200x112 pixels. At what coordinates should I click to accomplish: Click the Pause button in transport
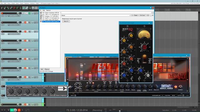coord(15,110)
